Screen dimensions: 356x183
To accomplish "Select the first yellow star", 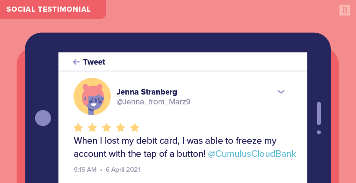I will pos(78,127).
